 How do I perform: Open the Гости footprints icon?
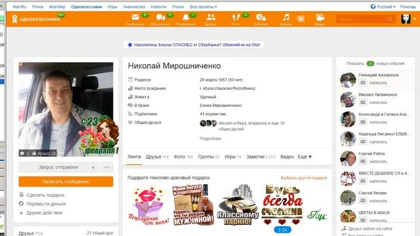pyautogui.click(x=236, y=18)
